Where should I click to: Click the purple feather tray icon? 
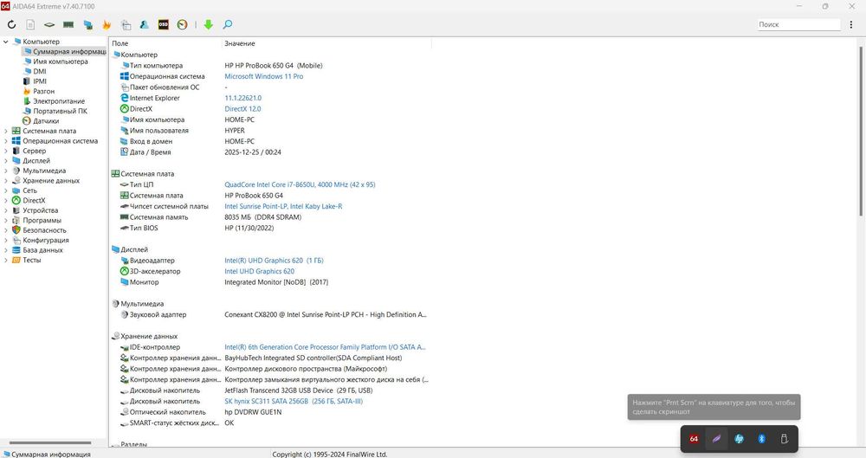(x=716, y=439)
